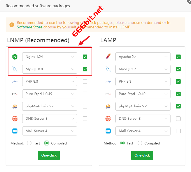Uncheck the Apache 2.4 checkbox
This screenshot has height=172, width=191.
pos(178,57)
